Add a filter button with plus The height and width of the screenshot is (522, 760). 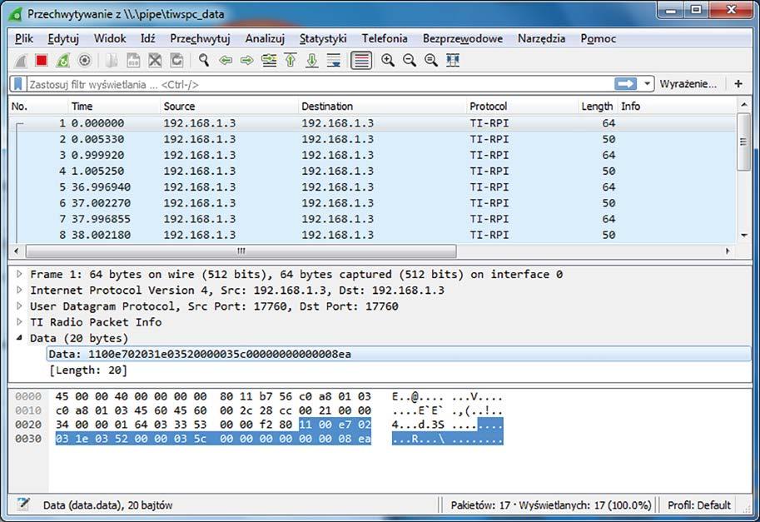738,84
